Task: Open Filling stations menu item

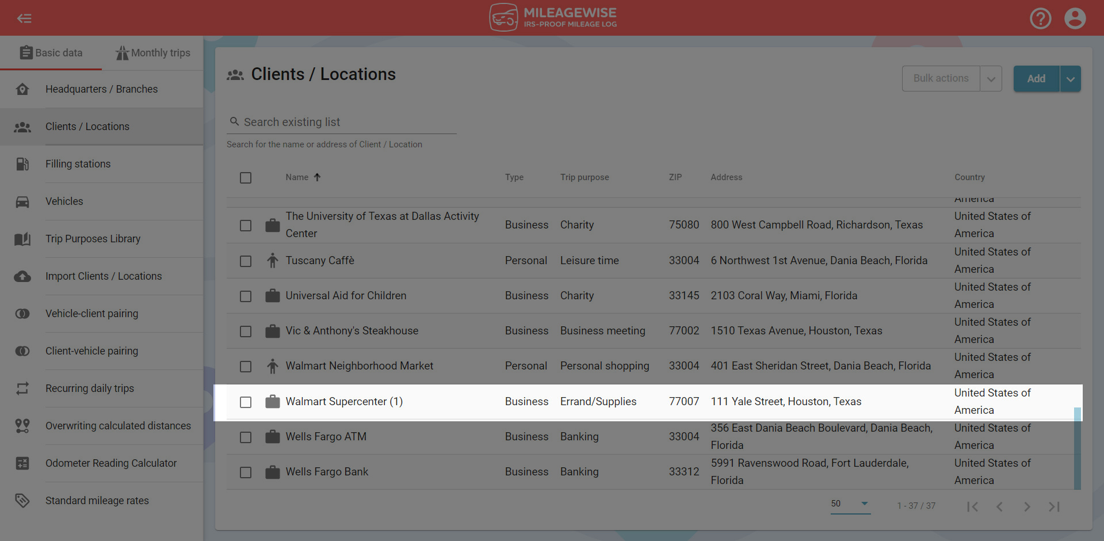Action: (x=102, y=164)
